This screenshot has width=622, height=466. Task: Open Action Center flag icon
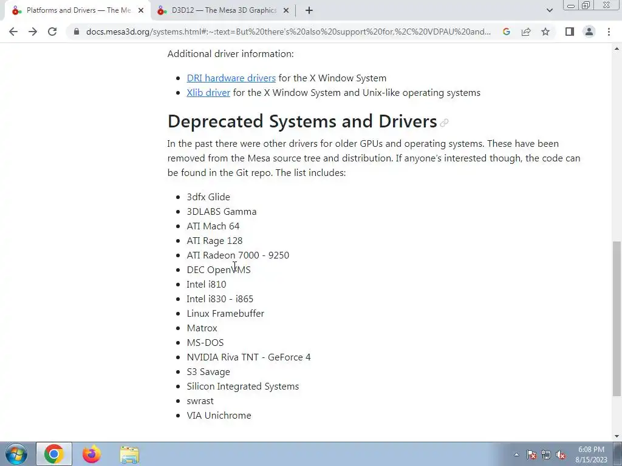[x=531, y=454]
